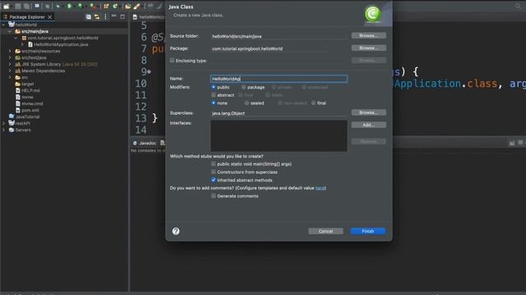Collapse the src/main/java folder
This screenshot has height=295, width=526.
[x=10, y=31]
